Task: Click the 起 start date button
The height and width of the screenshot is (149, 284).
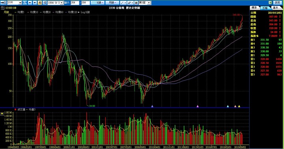Action: [40, 2]
